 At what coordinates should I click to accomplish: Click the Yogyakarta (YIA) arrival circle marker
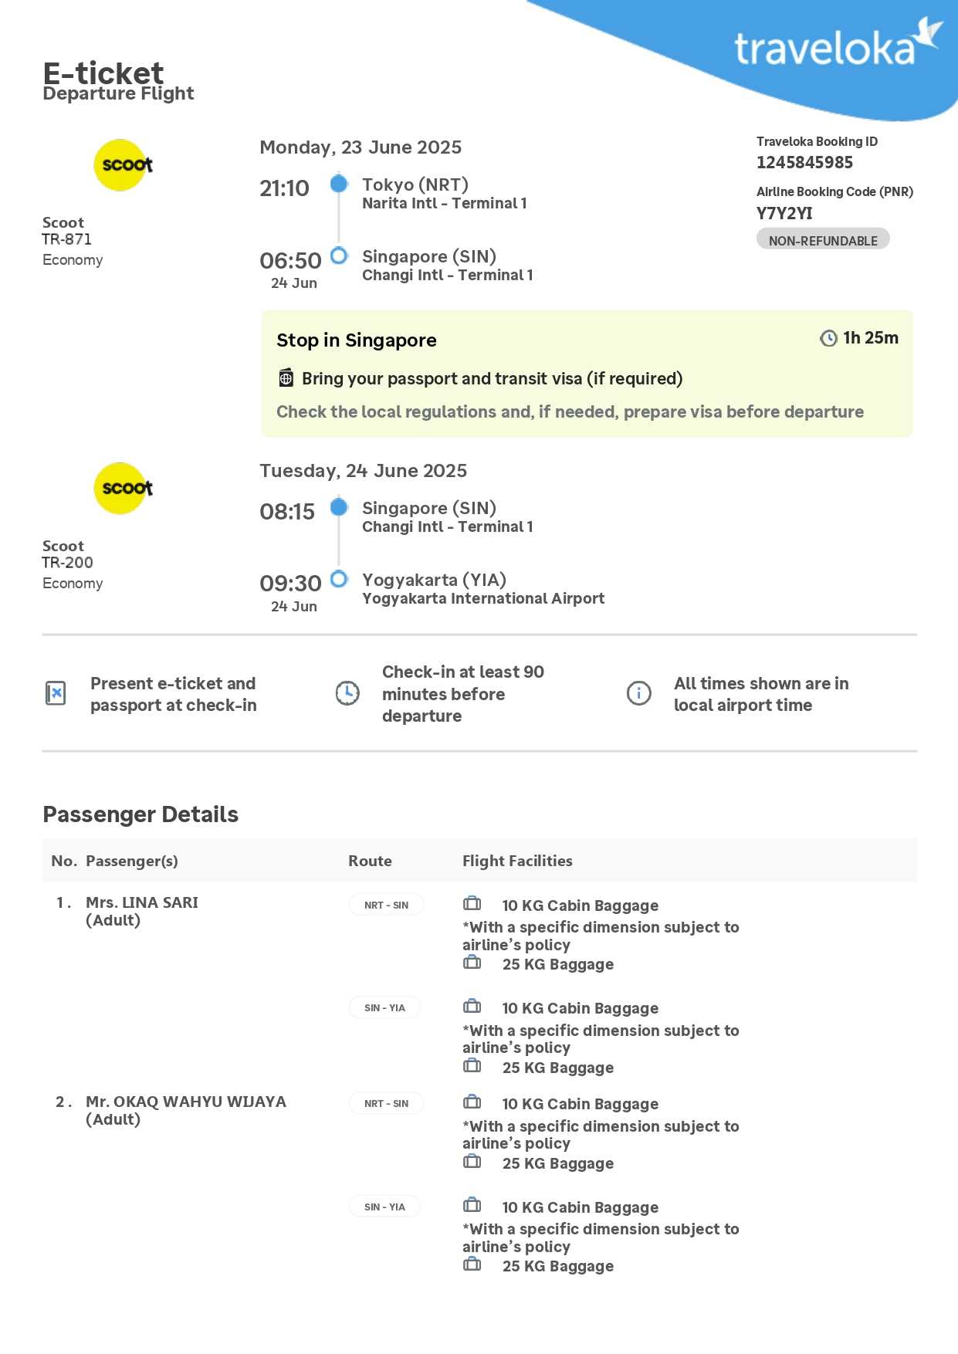(x=339, y=579)
